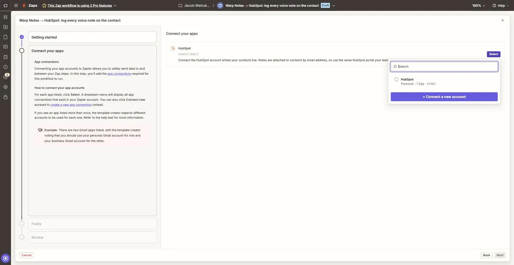Open the Review step

tap(93, 237)
